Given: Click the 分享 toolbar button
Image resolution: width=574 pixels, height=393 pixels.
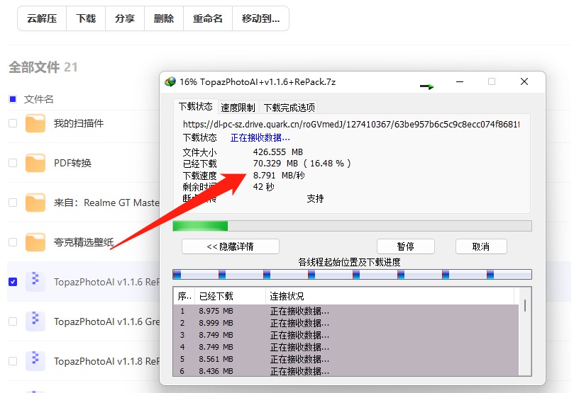Looking at the screenshot, I should tap(125, 18).
